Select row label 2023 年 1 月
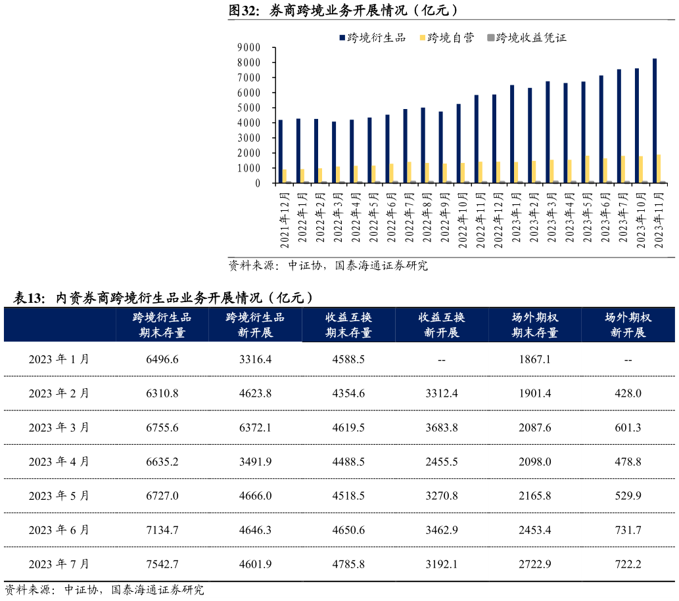Screen dimensions: 679x601 click(x=59, y=359)
